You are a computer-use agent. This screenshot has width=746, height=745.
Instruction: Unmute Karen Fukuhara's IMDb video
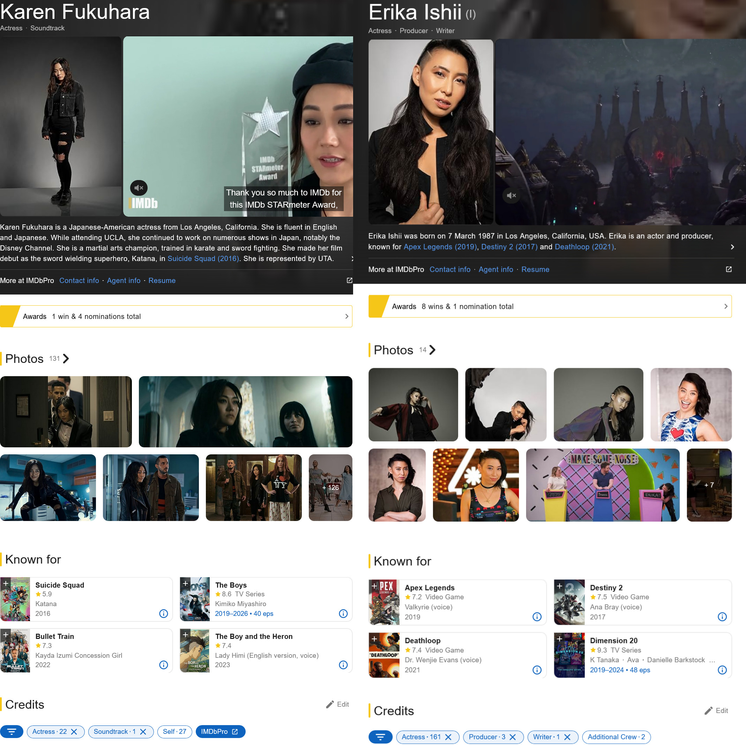[x=139, y=188]
